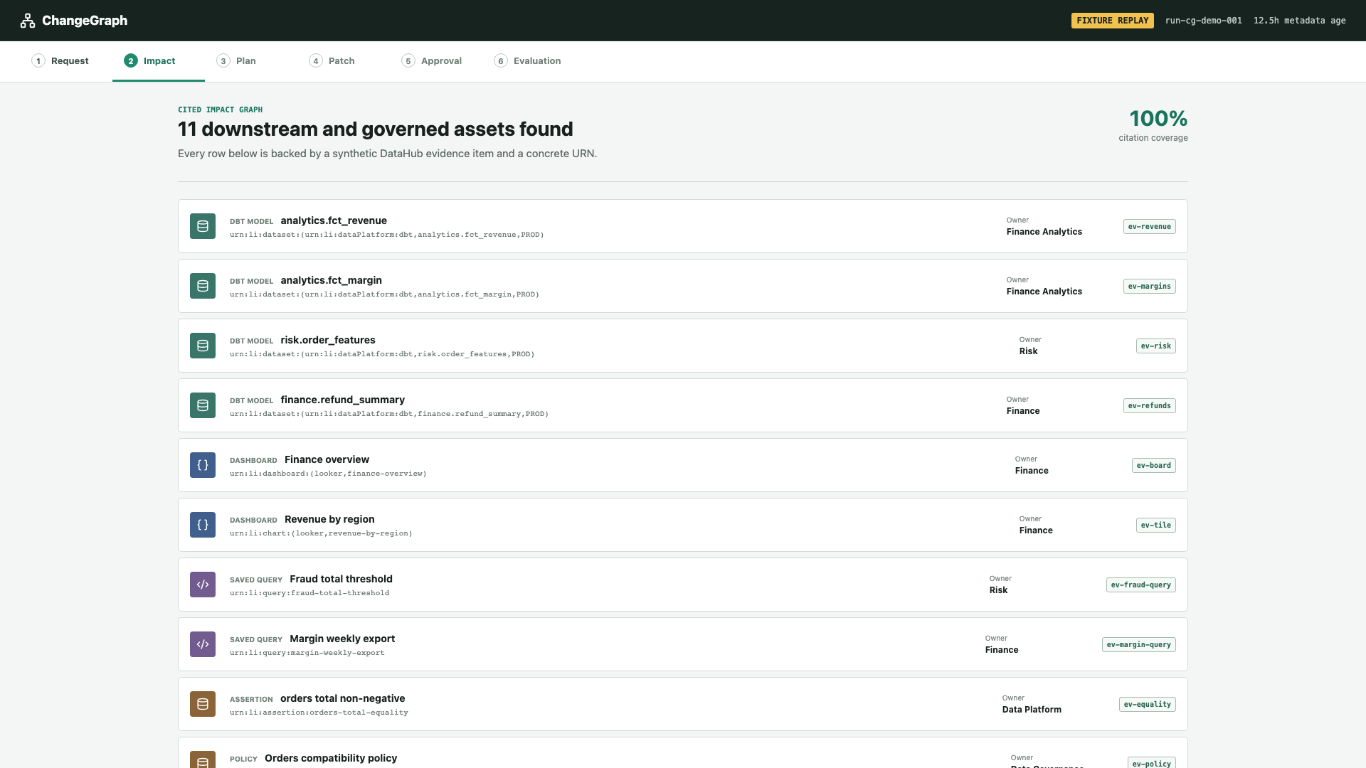Click the 100% citation coverage figure
This screenshot has width=1366, height=768.
pyautogui.click(x=1158, y=119)
